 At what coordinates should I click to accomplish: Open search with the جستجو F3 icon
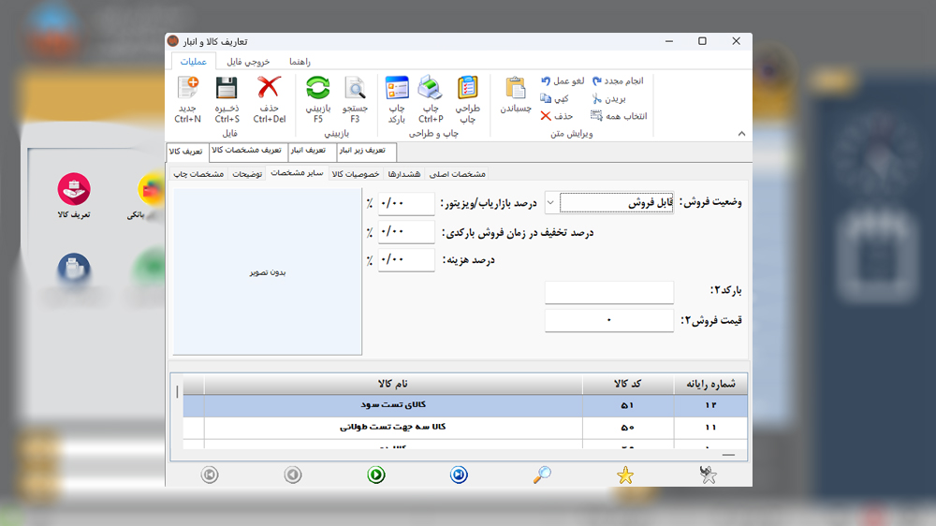(x=355, y=90)
